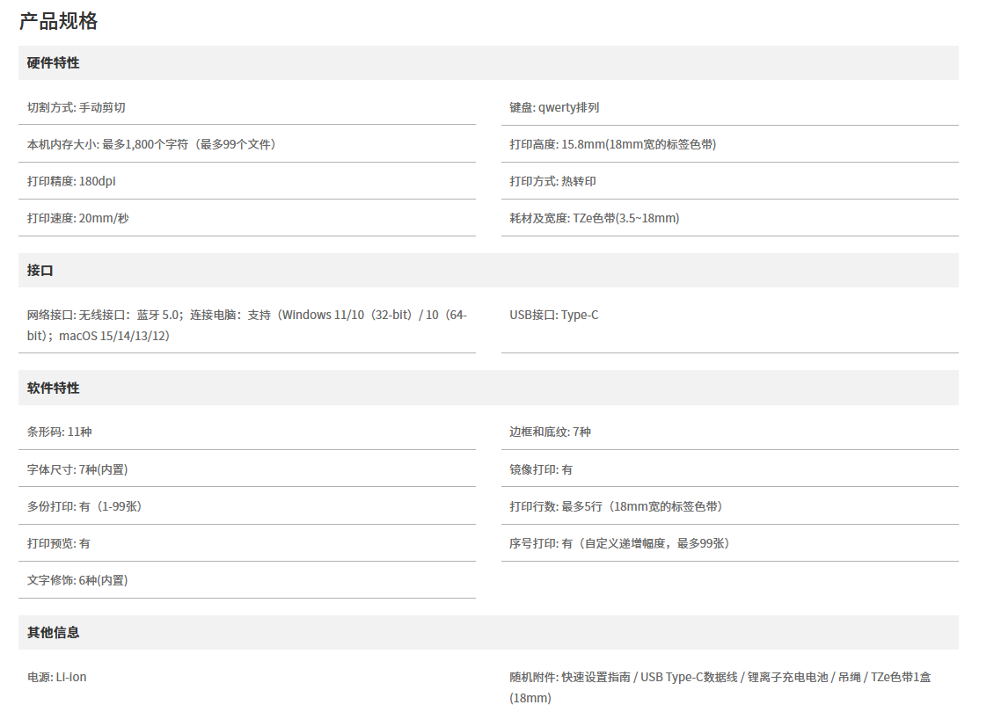994x712 pixels.
Task: Click 键盘: qwerty排列 row
Action: [729, 107]
